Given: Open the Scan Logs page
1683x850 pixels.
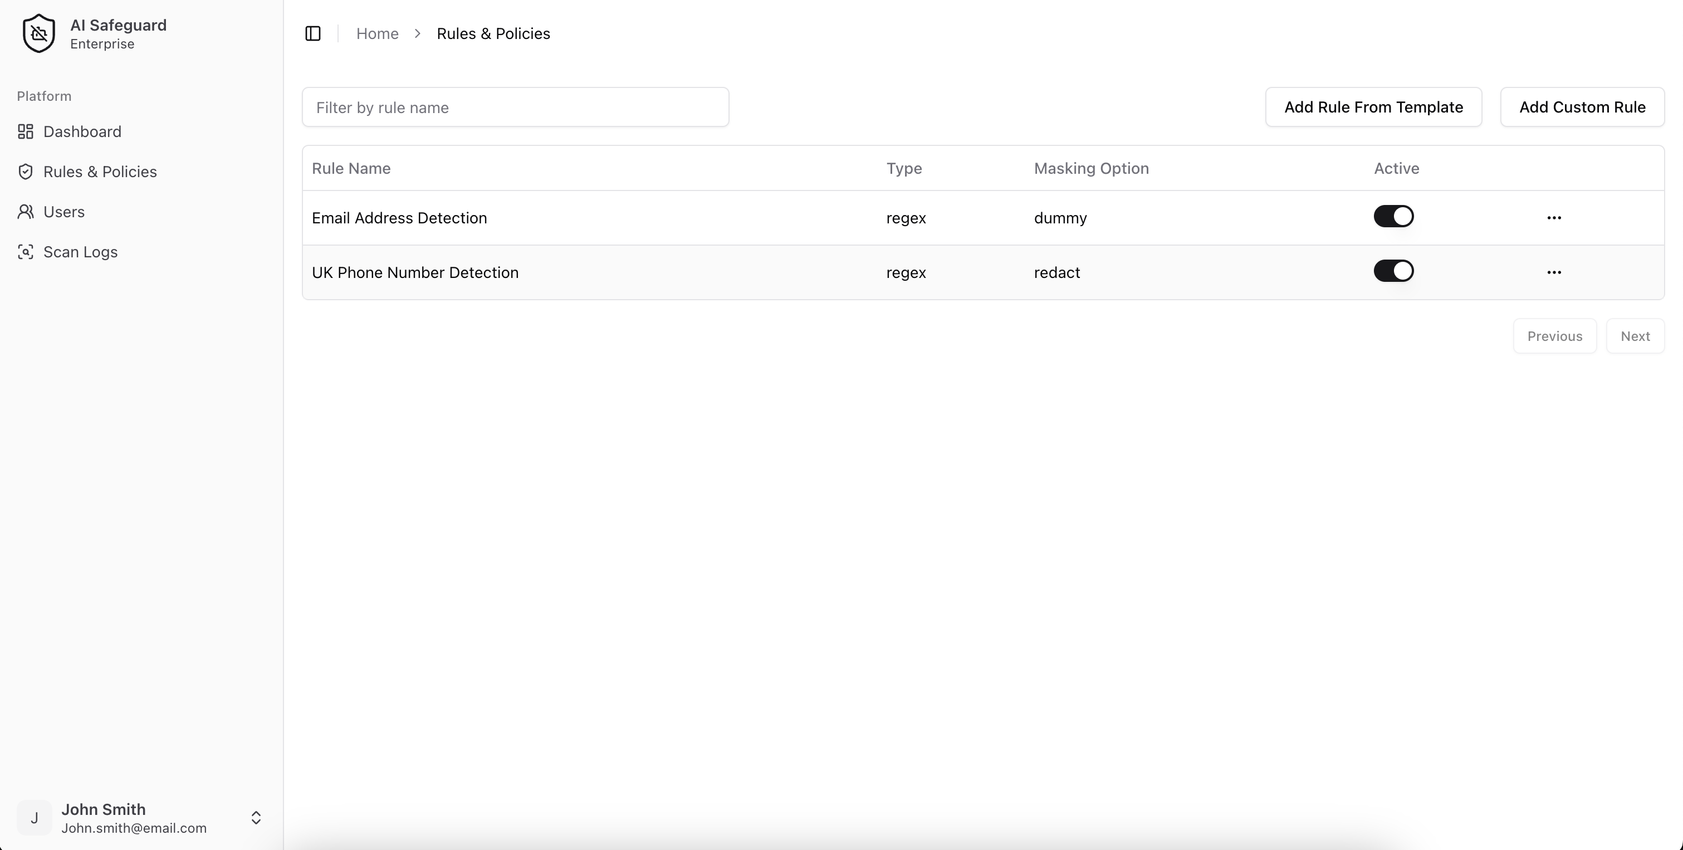Looking at the screenshot, I should click(x=80, y=252).
